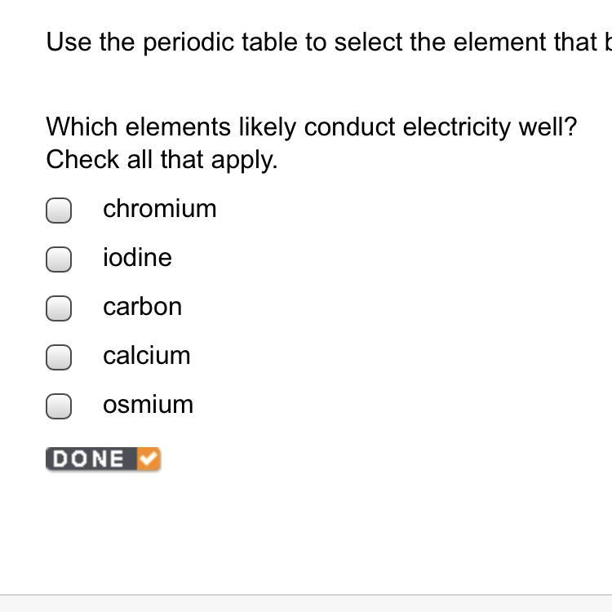Click the iodine answer label
612x612 pixels.
point(137,258)
